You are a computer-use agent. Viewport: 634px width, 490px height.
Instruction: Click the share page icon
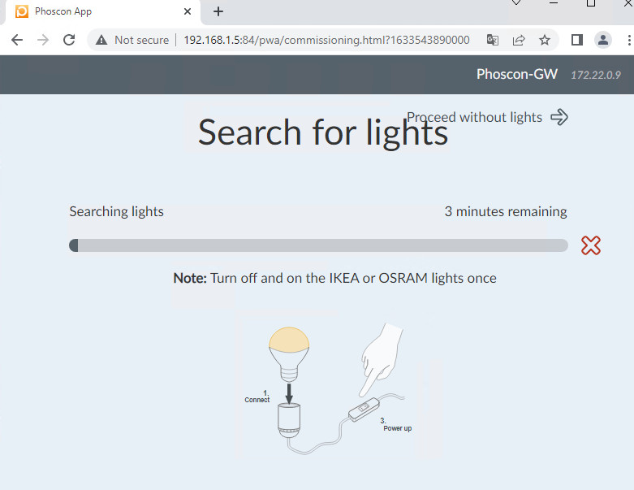coord(518,40)
